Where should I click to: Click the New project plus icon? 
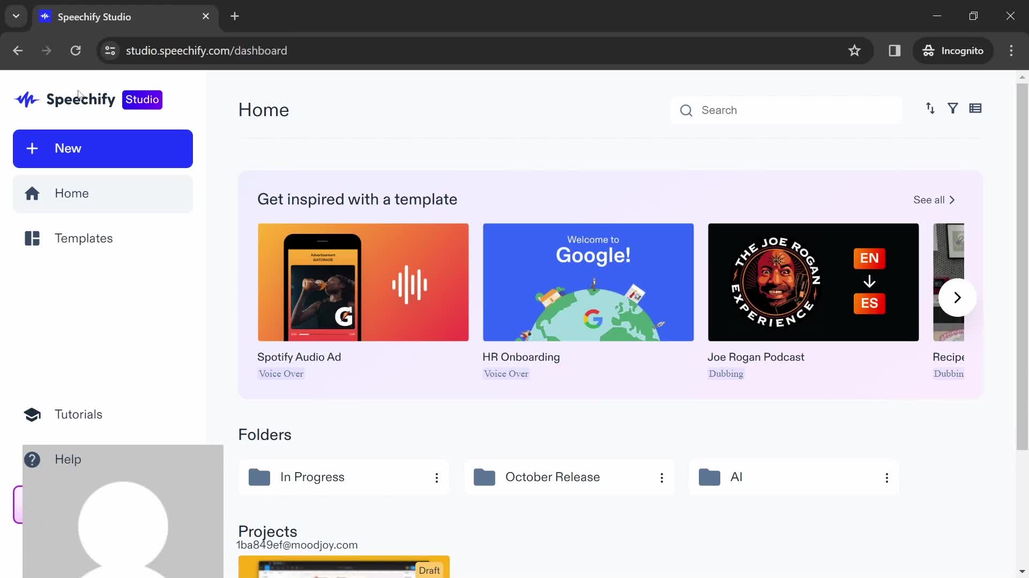pyautogui.click(x=33, y=148)
